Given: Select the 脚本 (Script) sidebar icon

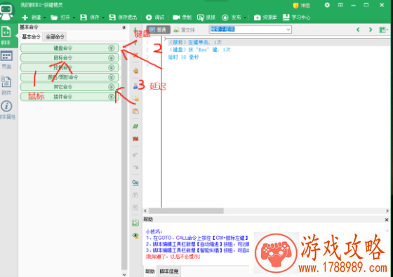Looking at the screenshot, I should (6, 36).
